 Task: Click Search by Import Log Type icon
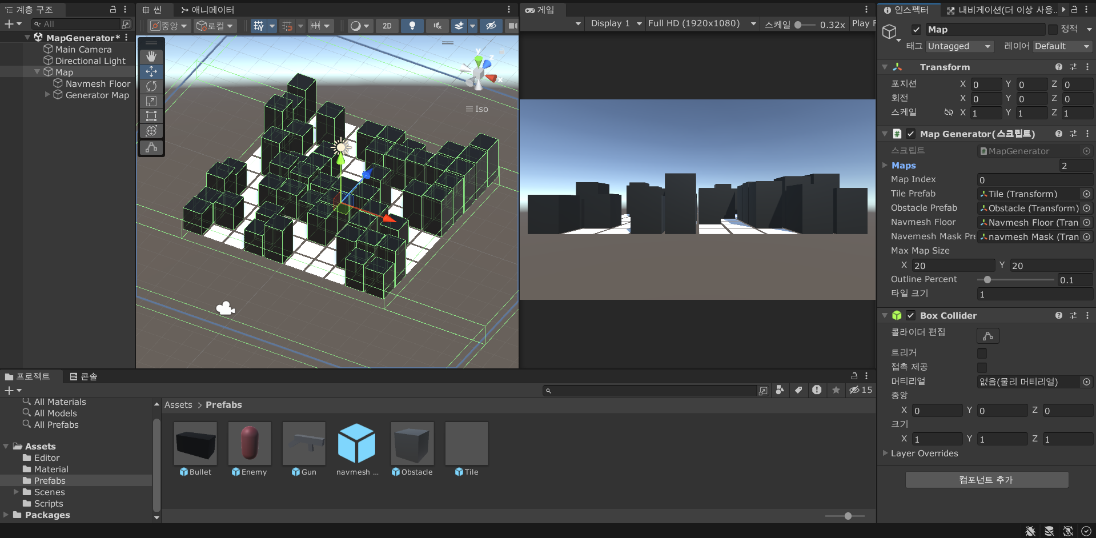pos(817,390)
